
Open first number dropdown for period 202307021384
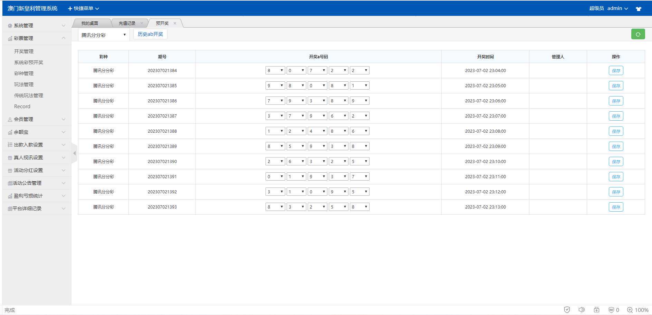coord(275,70)
